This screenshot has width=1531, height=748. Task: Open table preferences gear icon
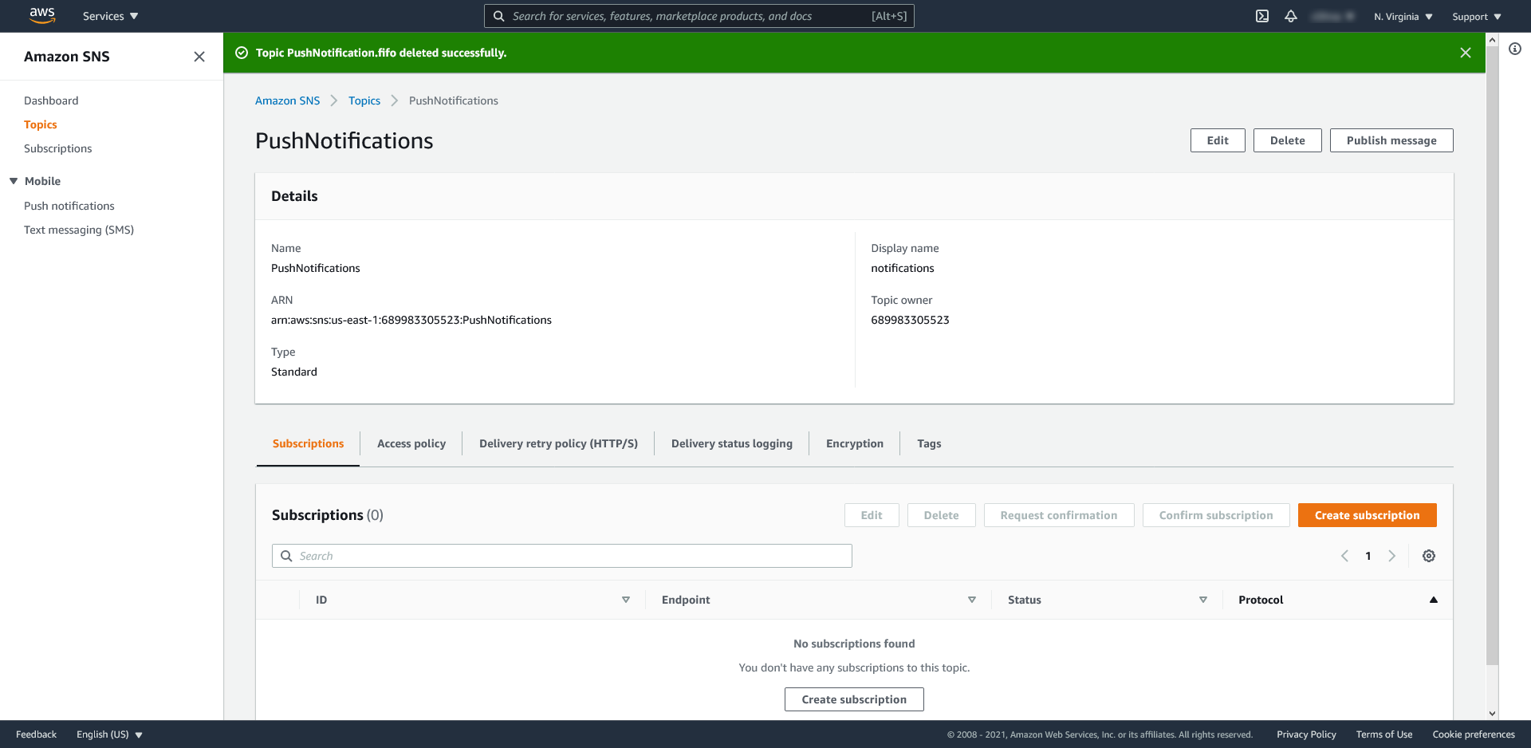1429,556
